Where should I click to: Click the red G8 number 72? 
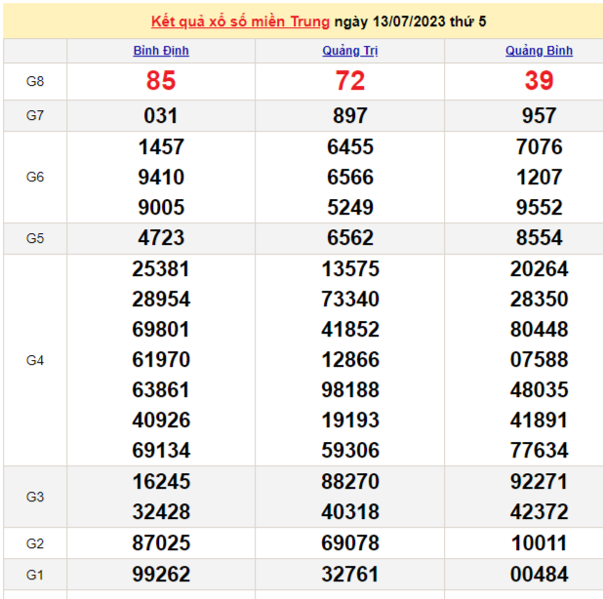point(349,81)
